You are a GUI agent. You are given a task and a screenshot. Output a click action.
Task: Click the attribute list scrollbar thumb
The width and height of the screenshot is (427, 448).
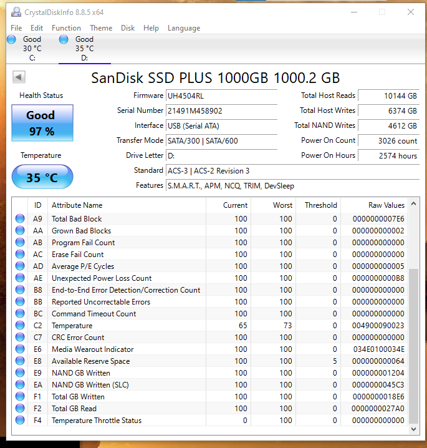(x=413, y=346)
